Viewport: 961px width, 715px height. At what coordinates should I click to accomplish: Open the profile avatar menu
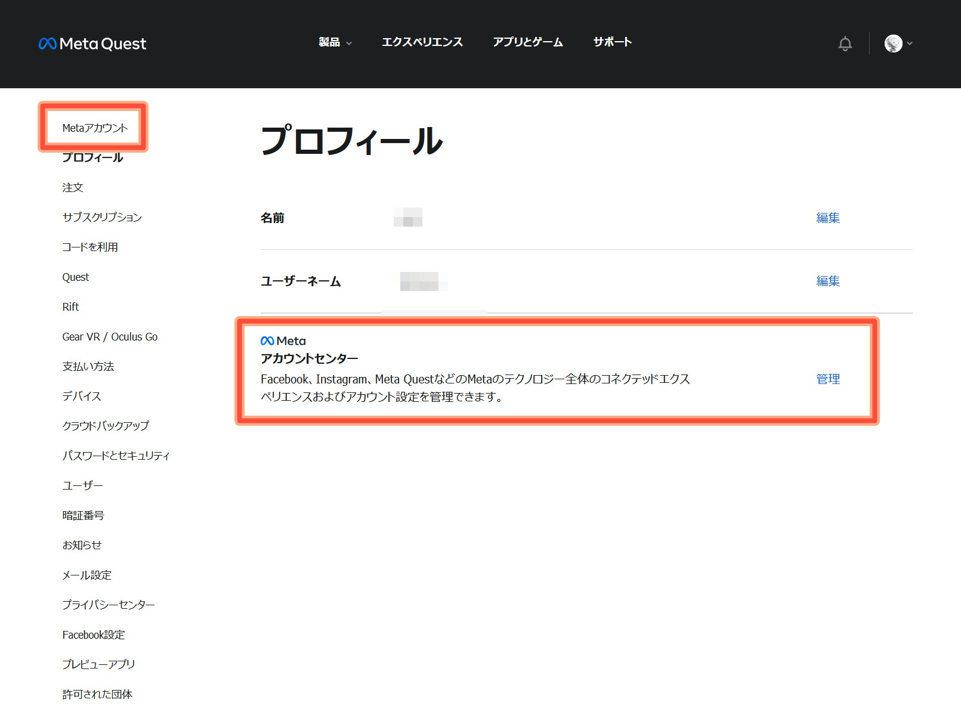(893, 44)
